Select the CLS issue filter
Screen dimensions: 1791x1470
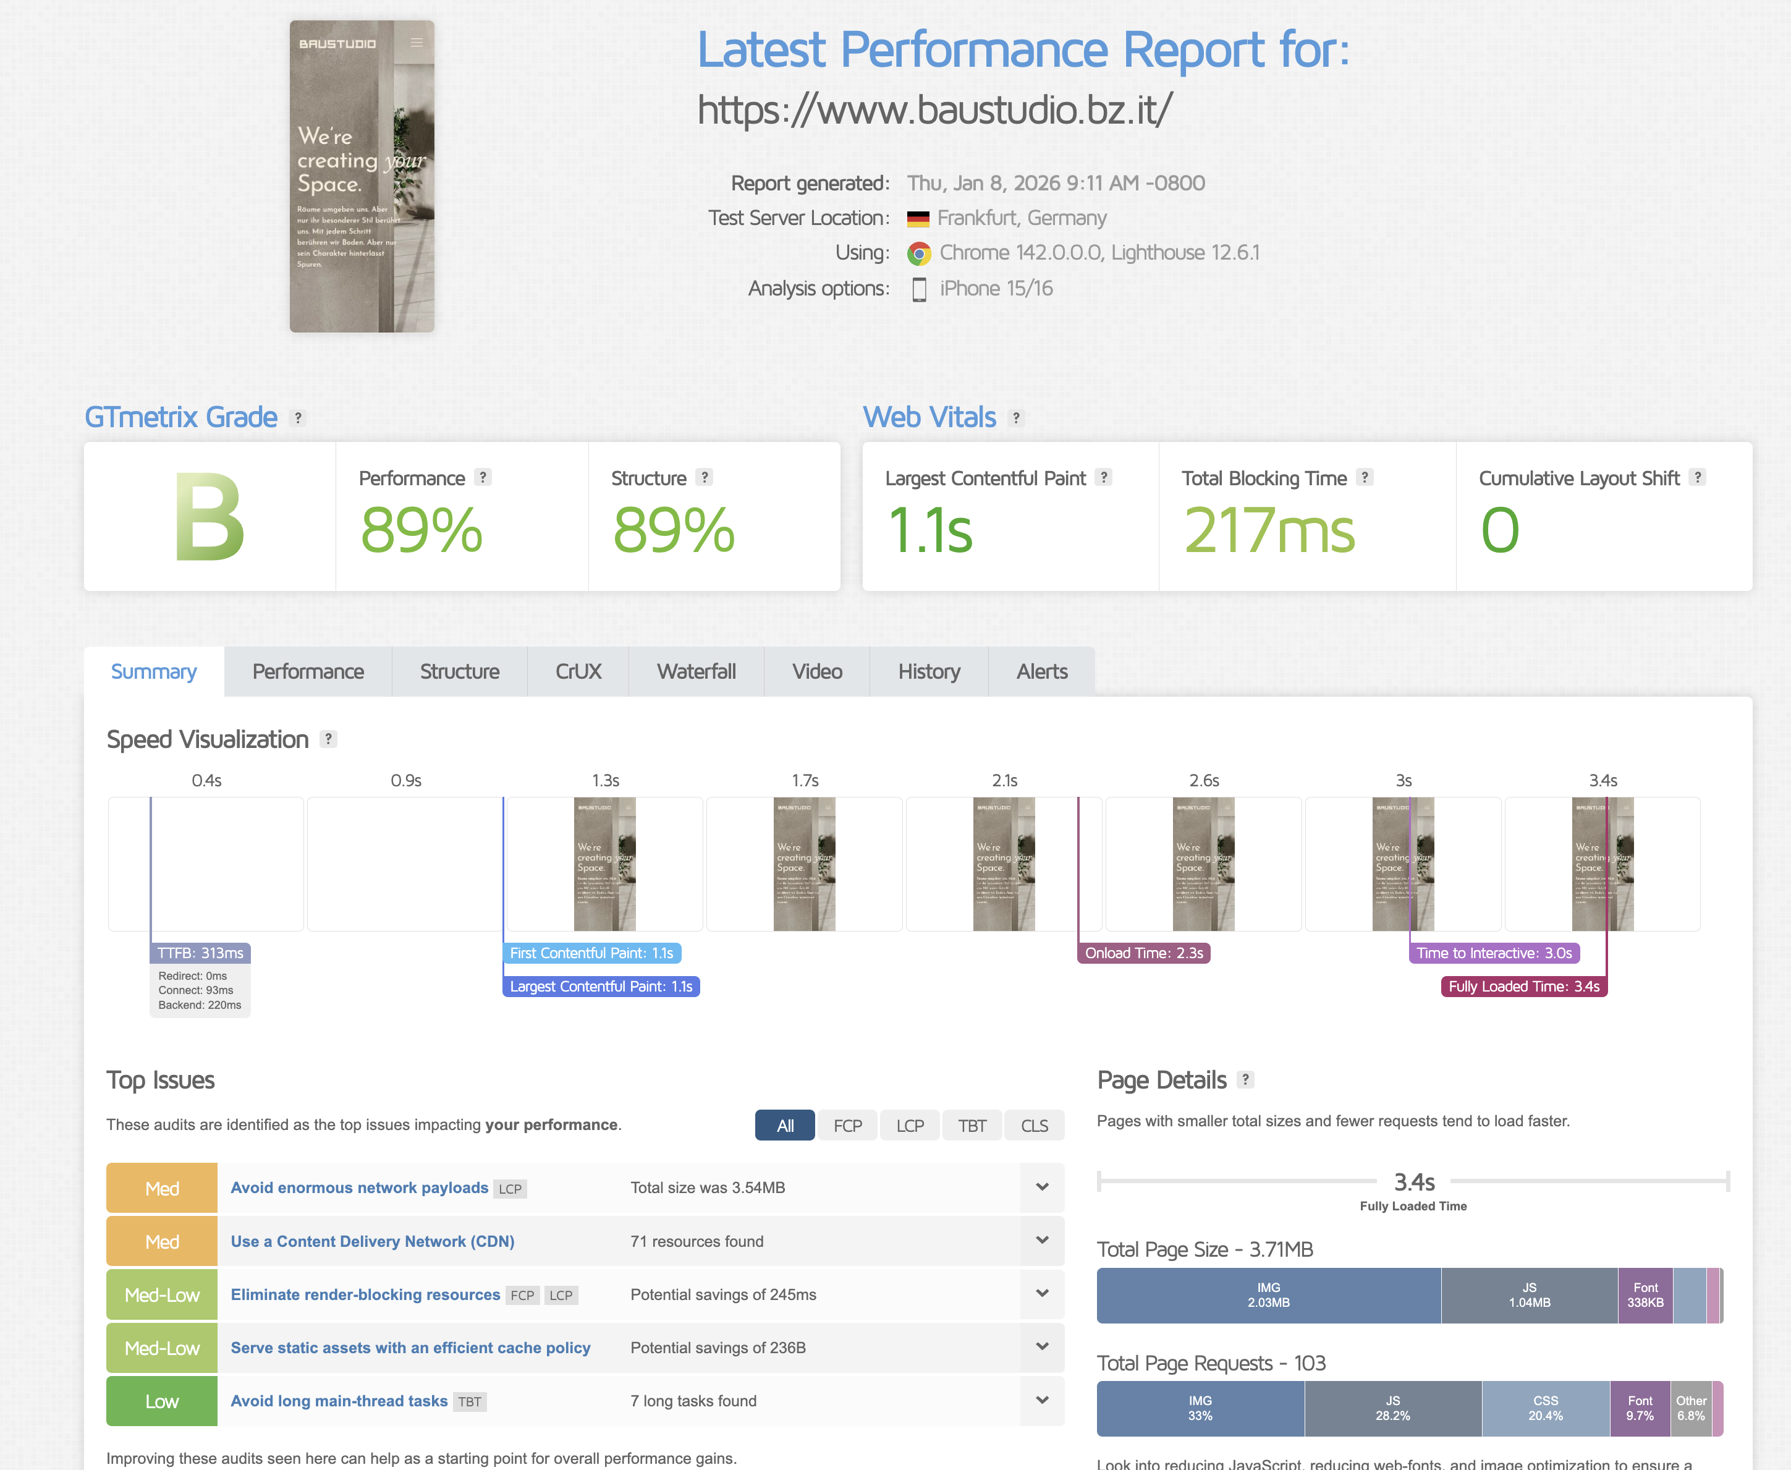tap(1033, 1125)
